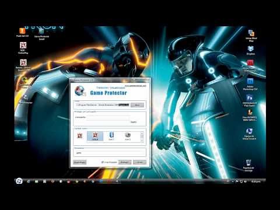280x210 pixels.
Task: Click the rightmost button at the dialog bottom
Action: click(x=139, y=162)
